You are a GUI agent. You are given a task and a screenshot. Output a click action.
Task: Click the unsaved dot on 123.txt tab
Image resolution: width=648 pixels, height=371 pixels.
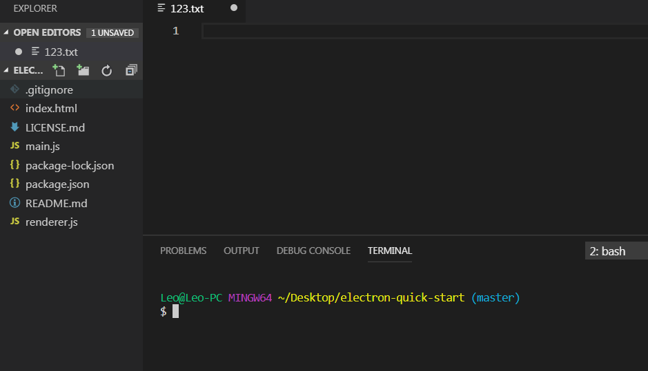point(234,8)
